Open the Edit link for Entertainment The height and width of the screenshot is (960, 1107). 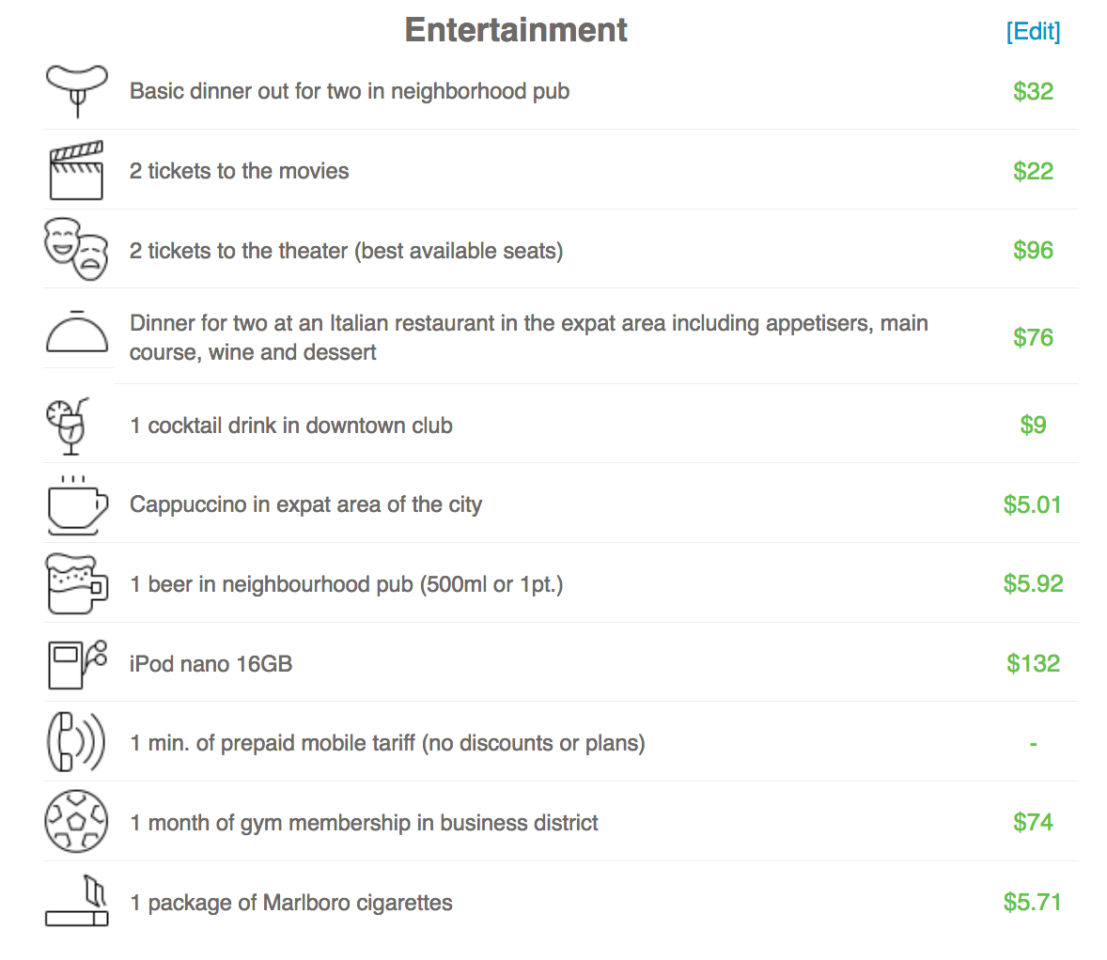(x=1033, y=31)
